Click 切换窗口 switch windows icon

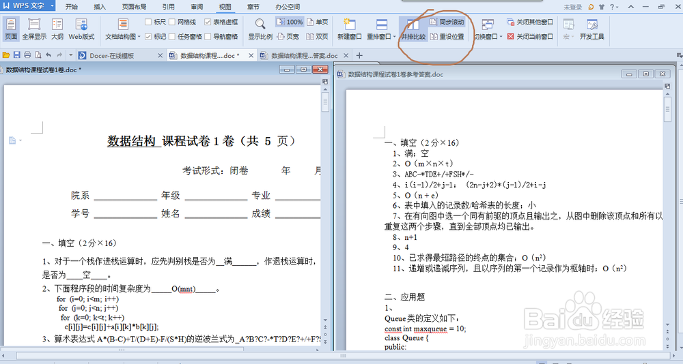coord(488,25)
